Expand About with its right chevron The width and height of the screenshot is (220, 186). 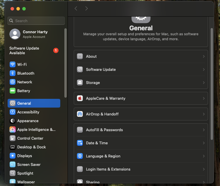coord(204,56)
